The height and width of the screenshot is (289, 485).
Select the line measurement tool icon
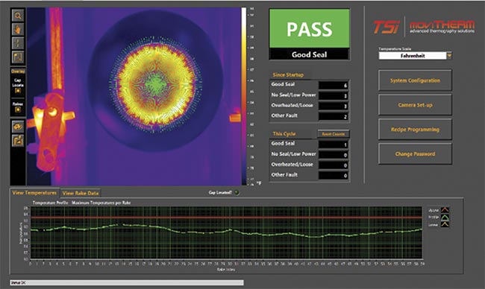(18, 43)
